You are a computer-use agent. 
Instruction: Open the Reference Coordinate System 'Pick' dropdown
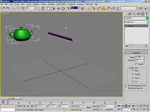click(x=75, y=8)
